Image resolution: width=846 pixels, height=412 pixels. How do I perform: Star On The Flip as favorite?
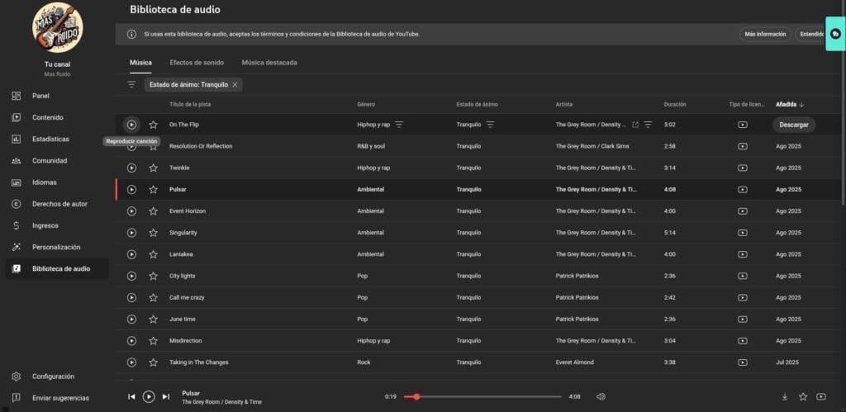click(153, 125)
